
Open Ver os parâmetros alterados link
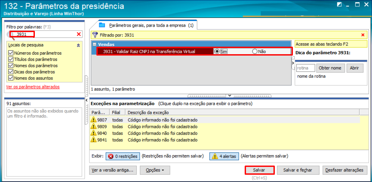point(33,87)
